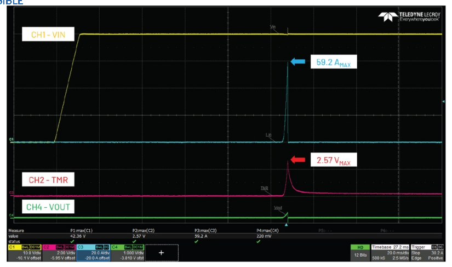Click 1.000 V/div scale in C4 box

point(133,253)
